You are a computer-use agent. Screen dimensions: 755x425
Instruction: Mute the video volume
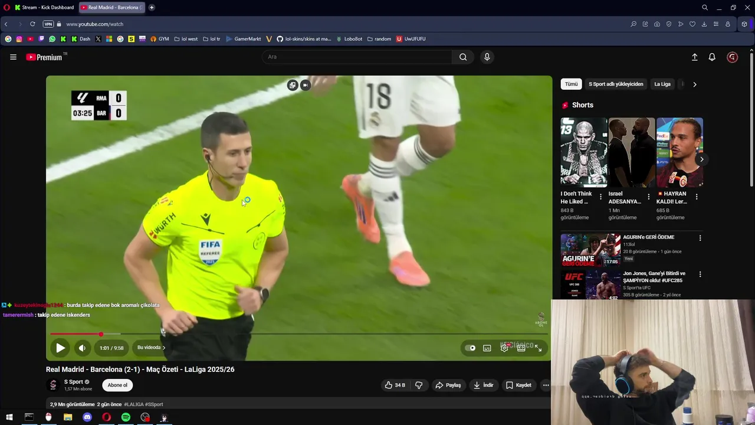click(x=82, y=348)
